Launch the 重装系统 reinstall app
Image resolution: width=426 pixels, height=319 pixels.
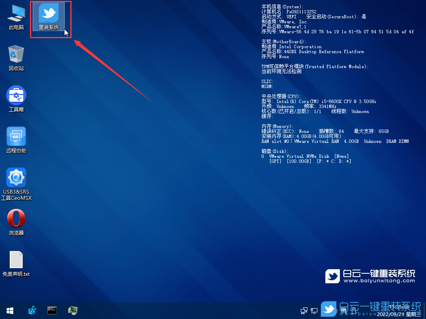(49, 16)
